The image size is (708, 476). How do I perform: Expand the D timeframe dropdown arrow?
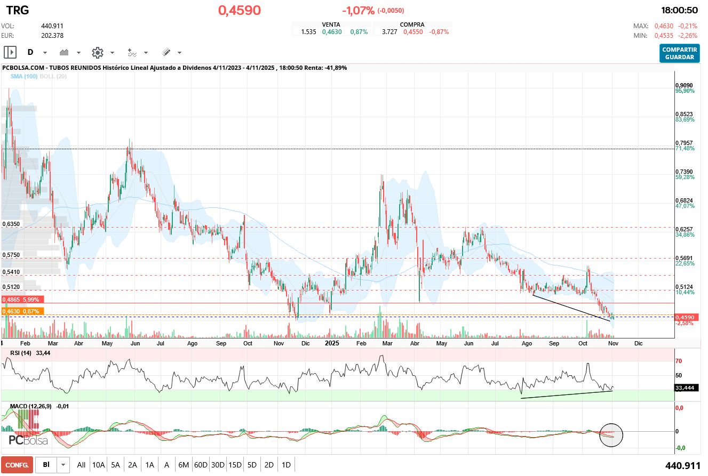[45, 53]
